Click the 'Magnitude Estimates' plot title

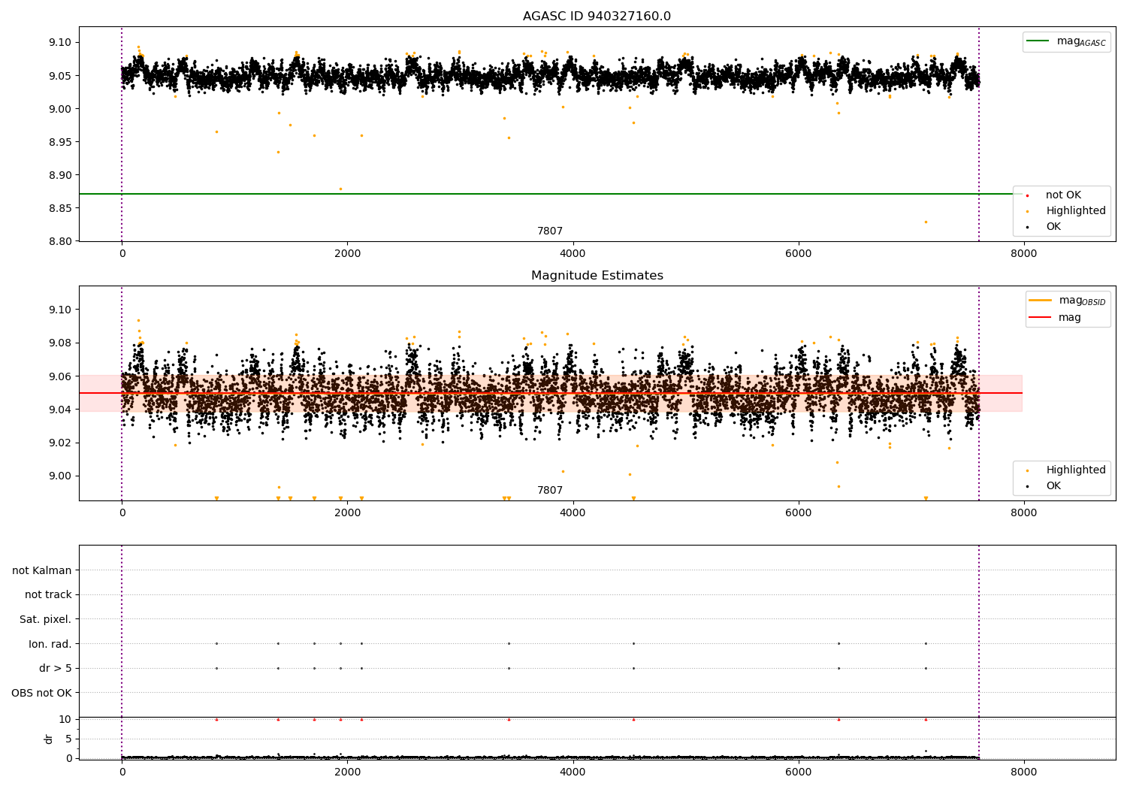[x=597, y=276]
